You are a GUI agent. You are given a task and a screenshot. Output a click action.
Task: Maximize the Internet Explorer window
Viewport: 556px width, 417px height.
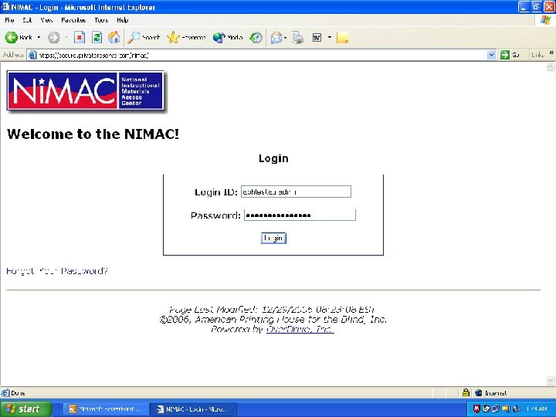coord(537,7)
